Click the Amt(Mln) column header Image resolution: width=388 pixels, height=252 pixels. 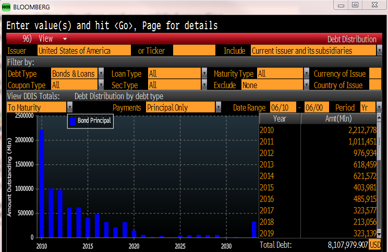point(338,118)
